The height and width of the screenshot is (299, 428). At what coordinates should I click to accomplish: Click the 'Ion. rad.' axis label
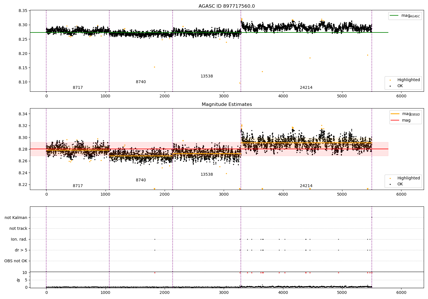[19, 239]
